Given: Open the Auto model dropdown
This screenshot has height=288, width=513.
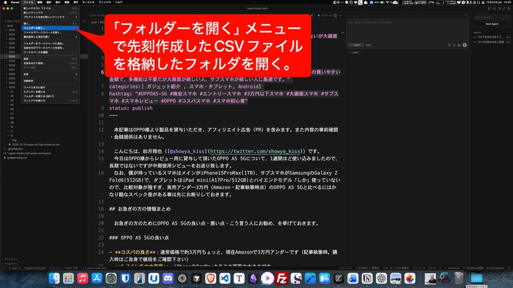Looking at the screenshot, I should [x=370, y=45].
